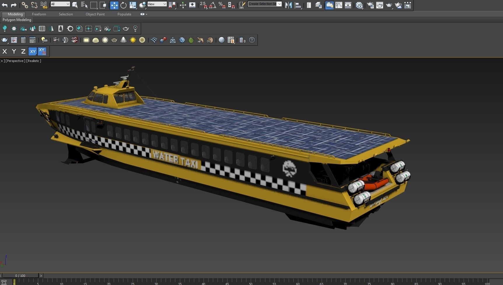Select the cone spotlight icon
Viewport: 503px width, 285px height.
click(124, 40)
